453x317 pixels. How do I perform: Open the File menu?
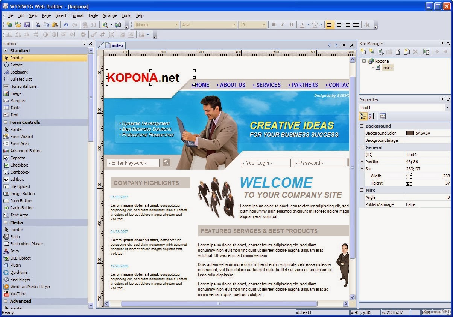[x=10, y=15]
